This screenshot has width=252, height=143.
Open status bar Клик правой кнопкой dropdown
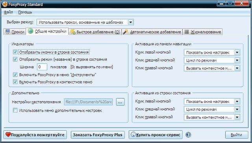pos(212,117)
